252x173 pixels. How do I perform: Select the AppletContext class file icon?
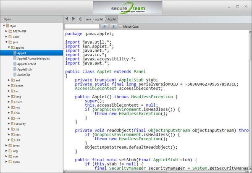pyautogui.click(x=15, y=64)
